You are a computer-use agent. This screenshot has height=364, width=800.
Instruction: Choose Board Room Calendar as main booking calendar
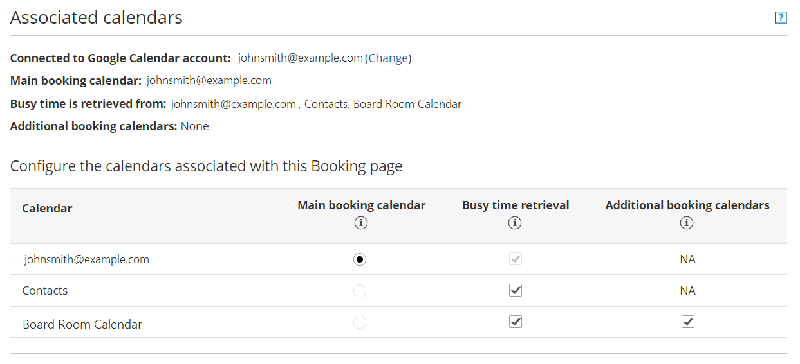click(360, 322)
